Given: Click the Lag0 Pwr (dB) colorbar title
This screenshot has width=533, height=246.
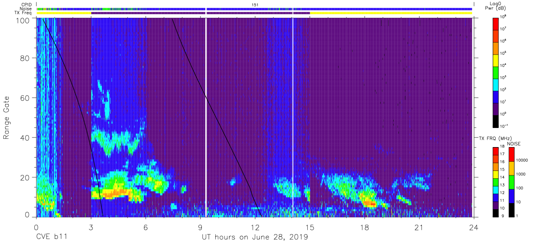Looking at the screenshot, I should click(497, 6).
